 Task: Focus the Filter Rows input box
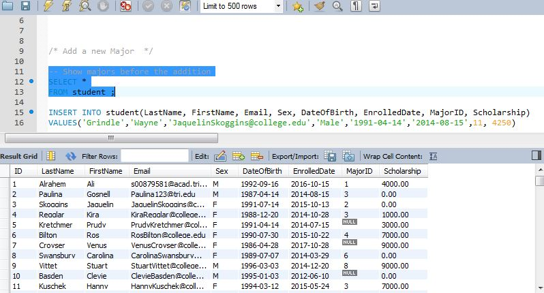[155, 156]
